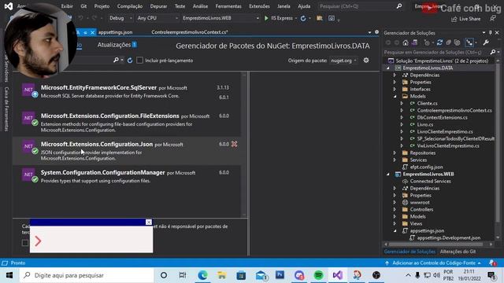The image size is (504, 283).
Task: Open notifications icon in status bar
Action: (492, 263)
